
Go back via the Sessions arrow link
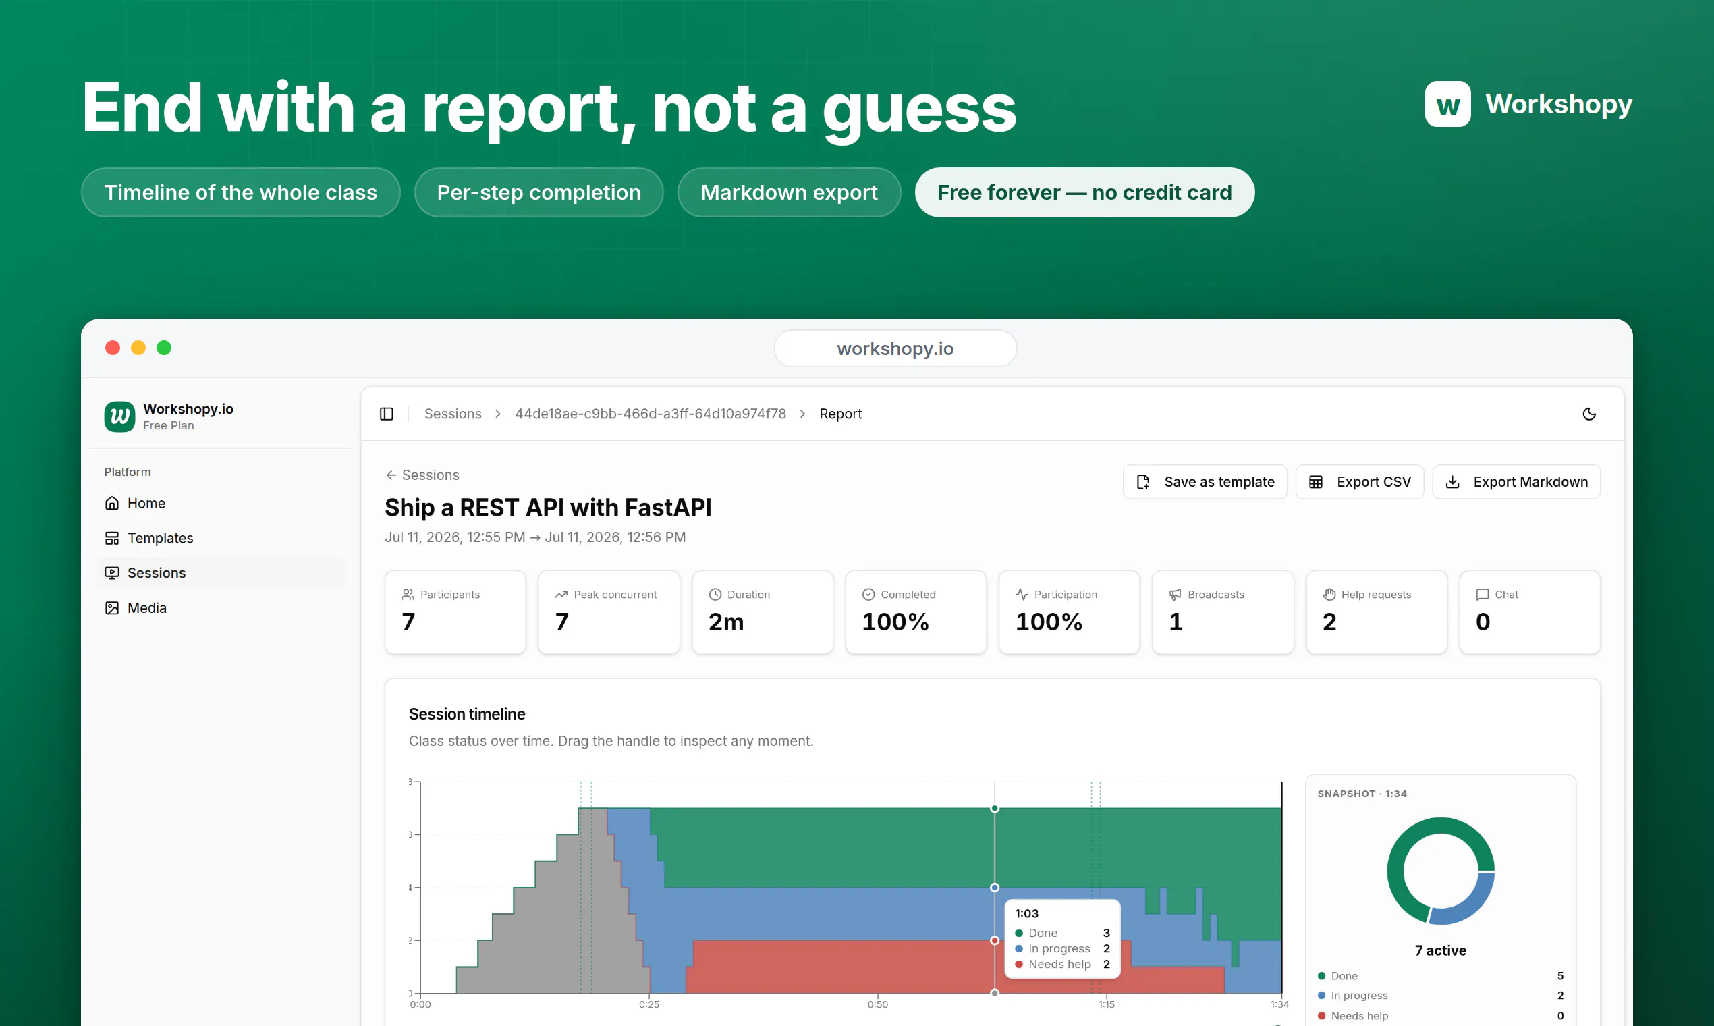point(422,475)
